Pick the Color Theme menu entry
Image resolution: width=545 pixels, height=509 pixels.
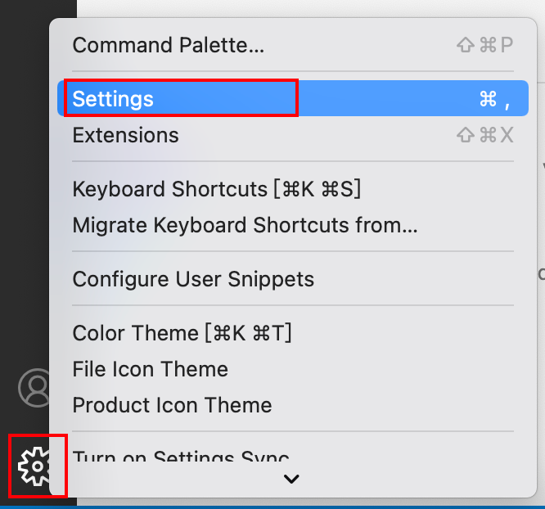coord(182,333)
